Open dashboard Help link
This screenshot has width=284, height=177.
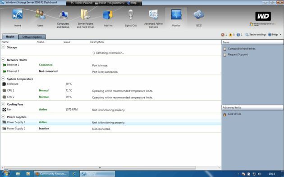273,35
